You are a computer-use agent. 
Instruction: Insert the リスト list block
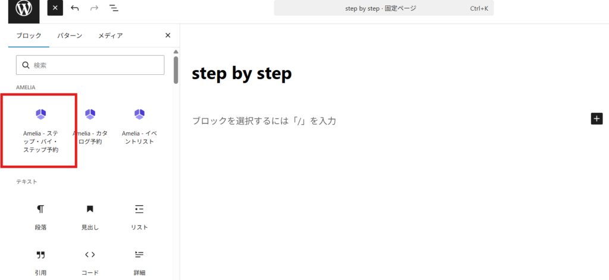(x=139, y=216)
